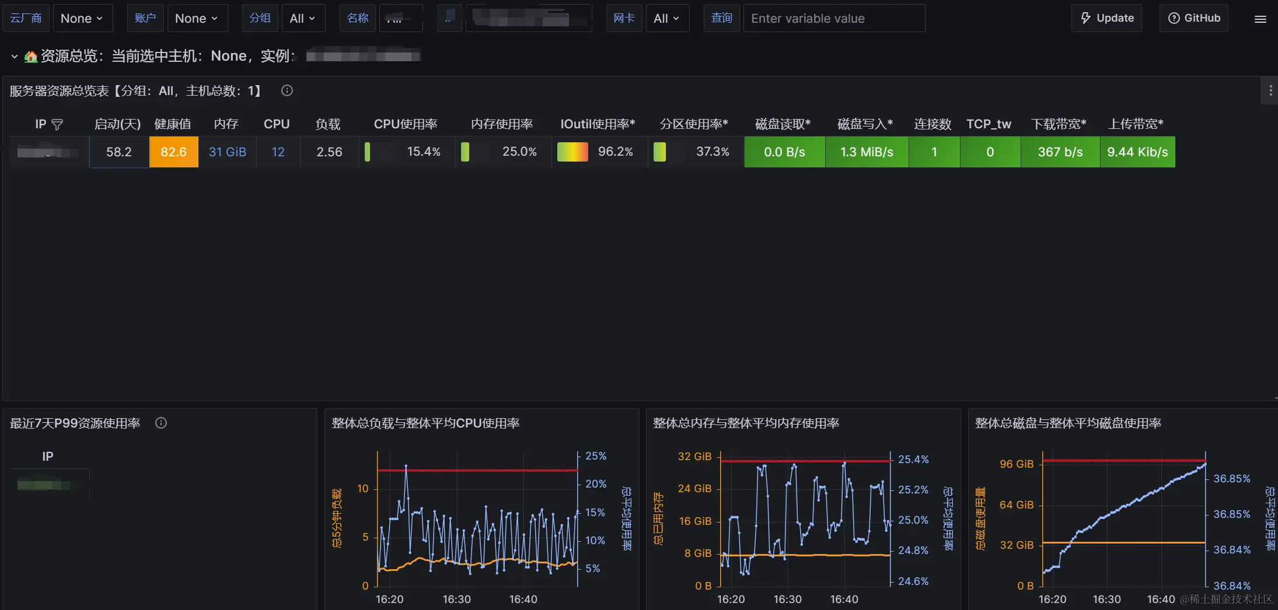Click the 查询 variable label
This screenshot has height=610, width=1278.
click(x=722, y=18)
